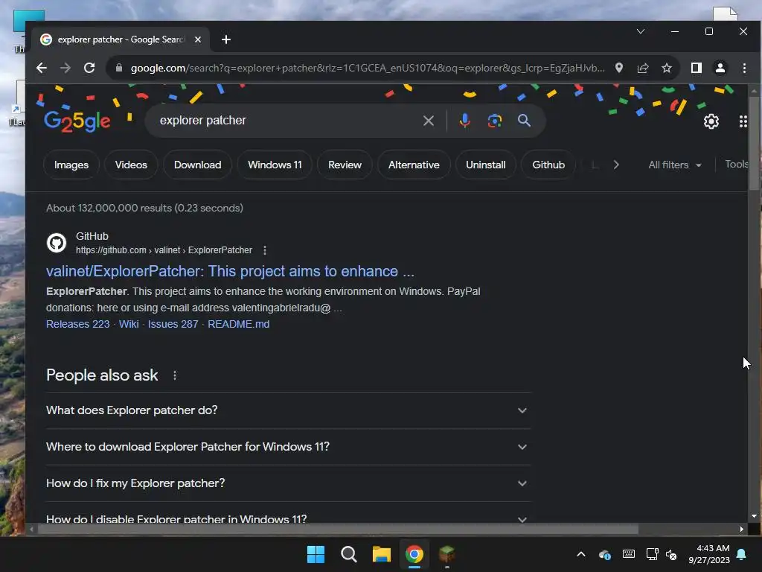Open Minecraft block icon in taskbar
Image resolution: width=762 pixels, height=572 pixels.
[446, 554]
